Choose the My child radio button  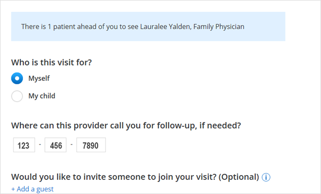(x=17, y=96)
